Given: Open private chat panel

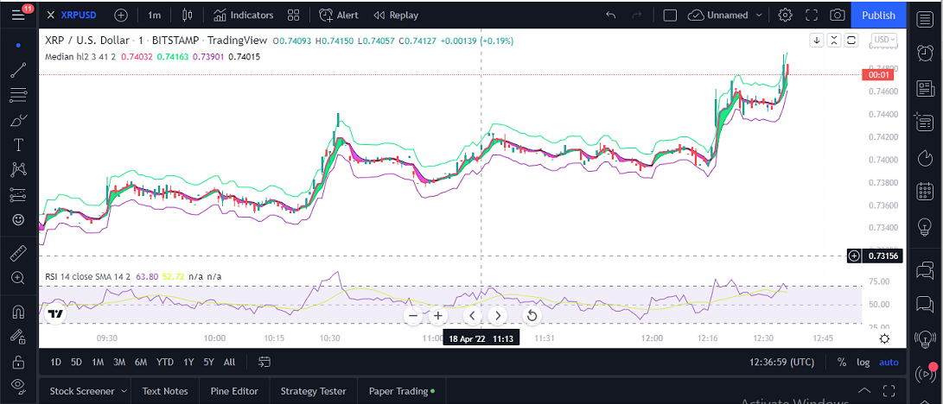Looking at the screenshot, I should 924,305.
